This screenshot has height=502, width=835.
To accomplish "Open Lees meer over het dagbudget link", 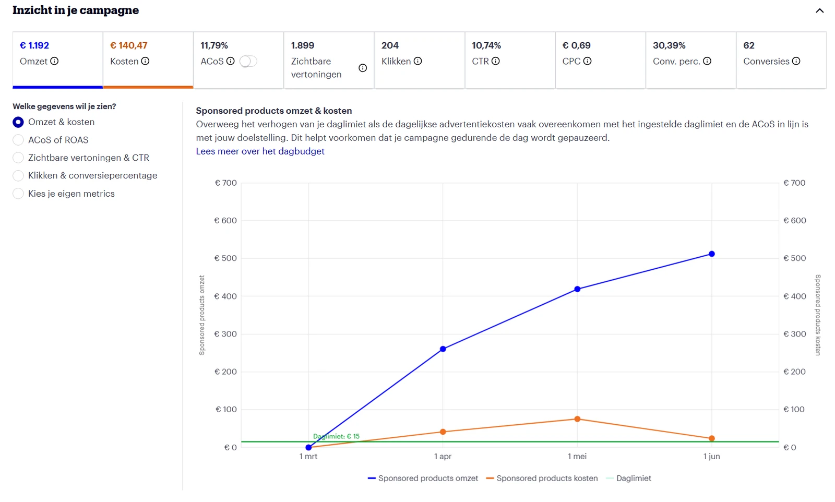I will tap(260, 151).
